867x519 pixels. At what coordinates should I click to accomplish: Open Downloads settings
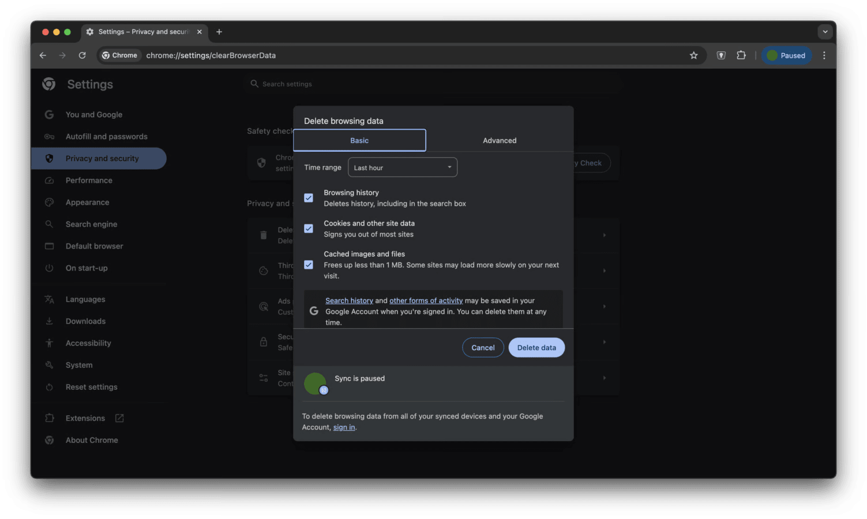point(85,321)
